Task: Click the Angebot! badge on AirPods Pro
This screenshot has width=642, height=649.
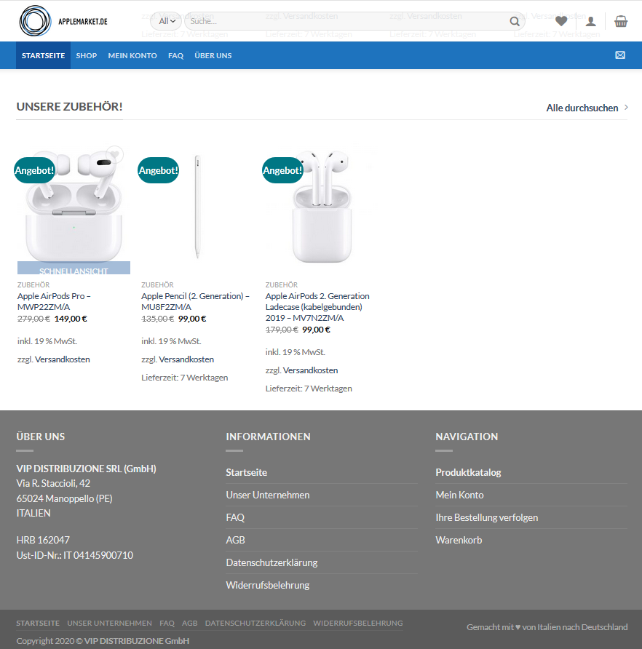Action: [x=34, y=170]
